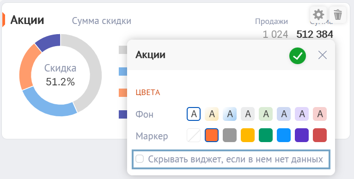This screenshot has width=354, height=179.
Task: Select the white Фон background option
Action: 194,114
